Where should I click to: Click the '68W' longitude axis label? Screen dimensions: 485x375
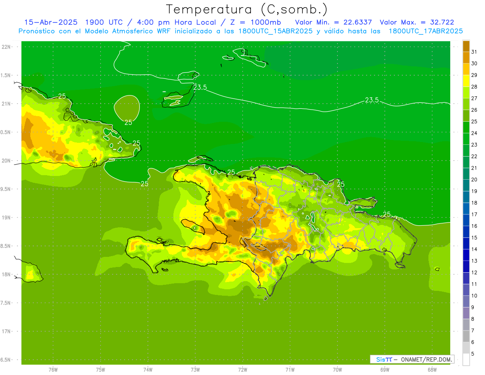[432, 369]
